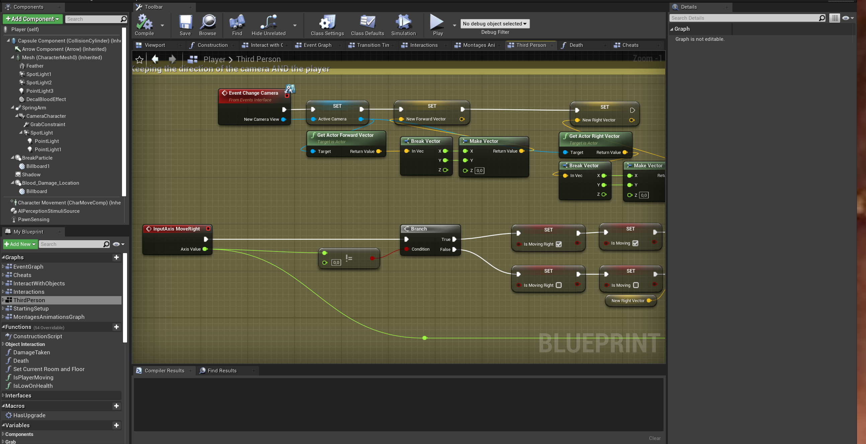The width and height of the screenshot is (866, 444).
Task: Click the Save toolbar icon
Action: [185, 22]
